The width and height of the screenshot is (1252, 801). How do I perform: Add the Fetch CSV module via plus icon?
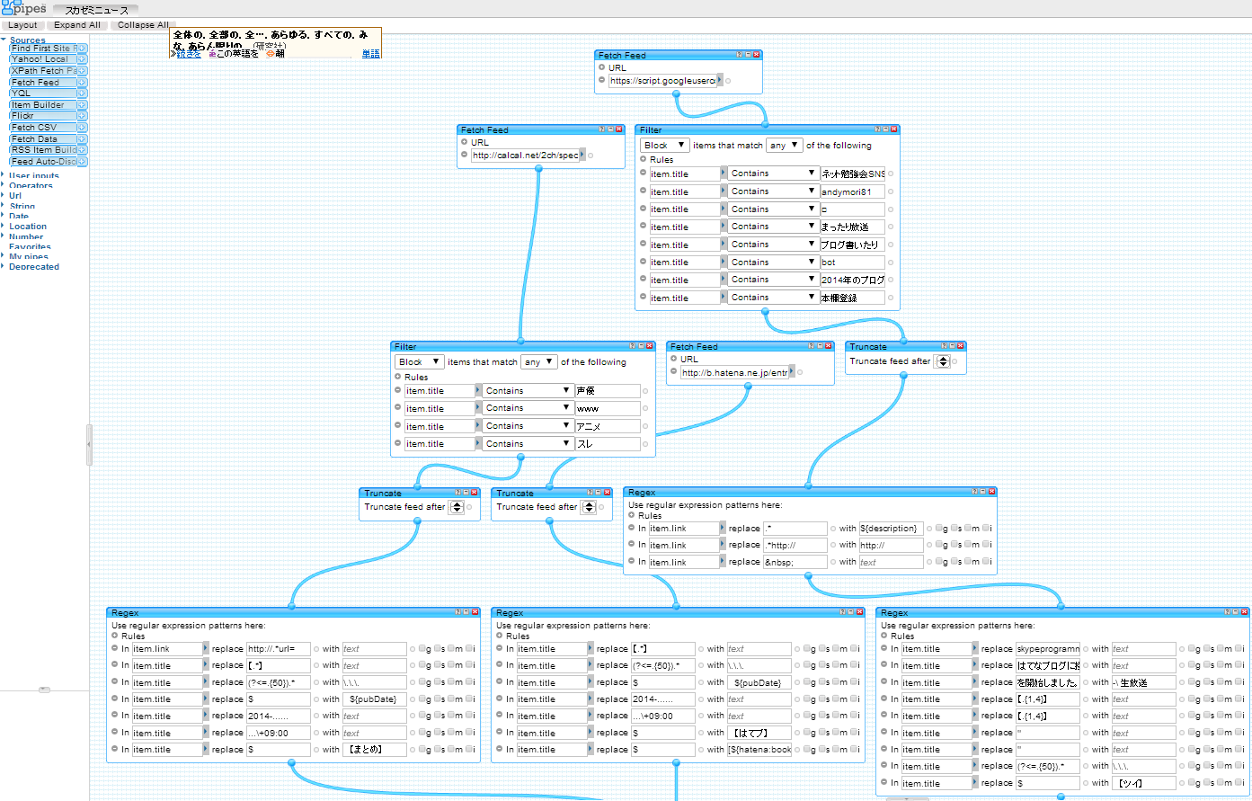(x=82, y=128)
